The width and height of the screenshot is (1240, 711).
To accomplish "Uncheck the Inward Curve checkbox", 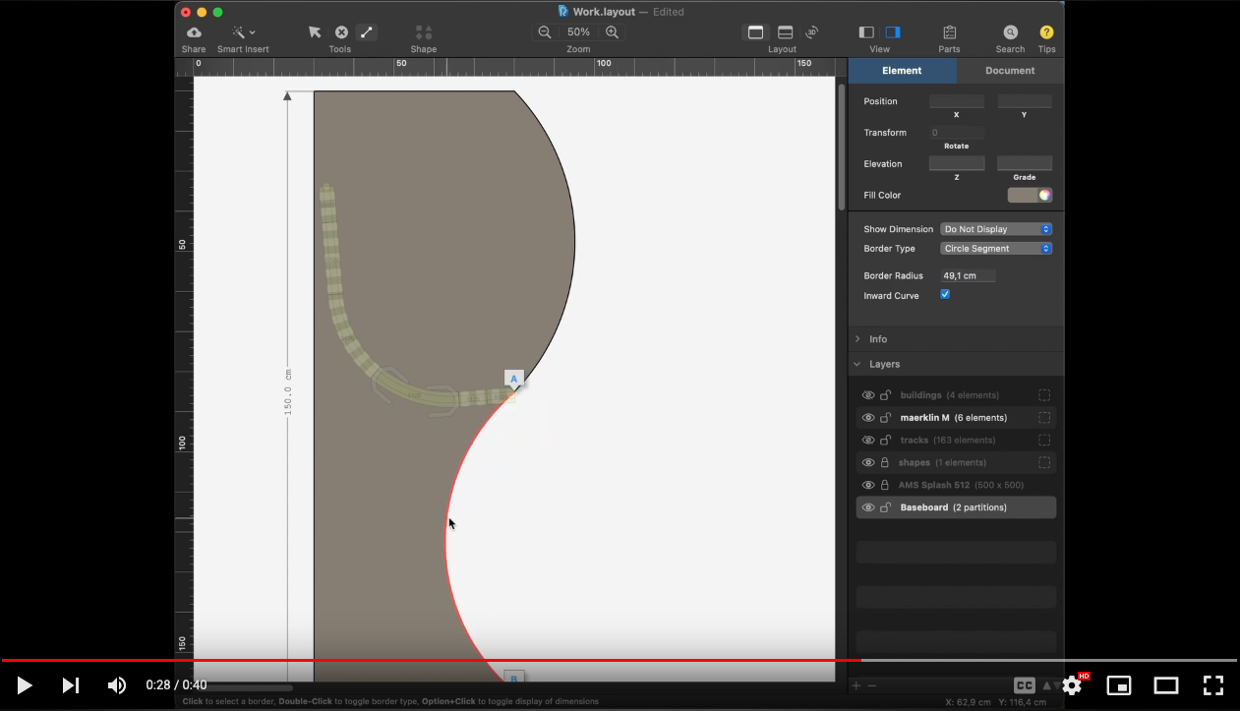I will pos(945,295).
